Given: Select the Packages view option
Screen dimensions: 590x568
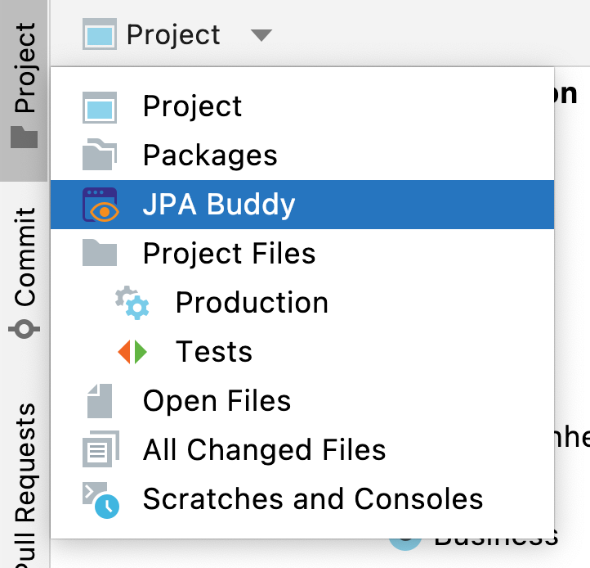Looking at the screenshot, I should click(x=210, y=156).
